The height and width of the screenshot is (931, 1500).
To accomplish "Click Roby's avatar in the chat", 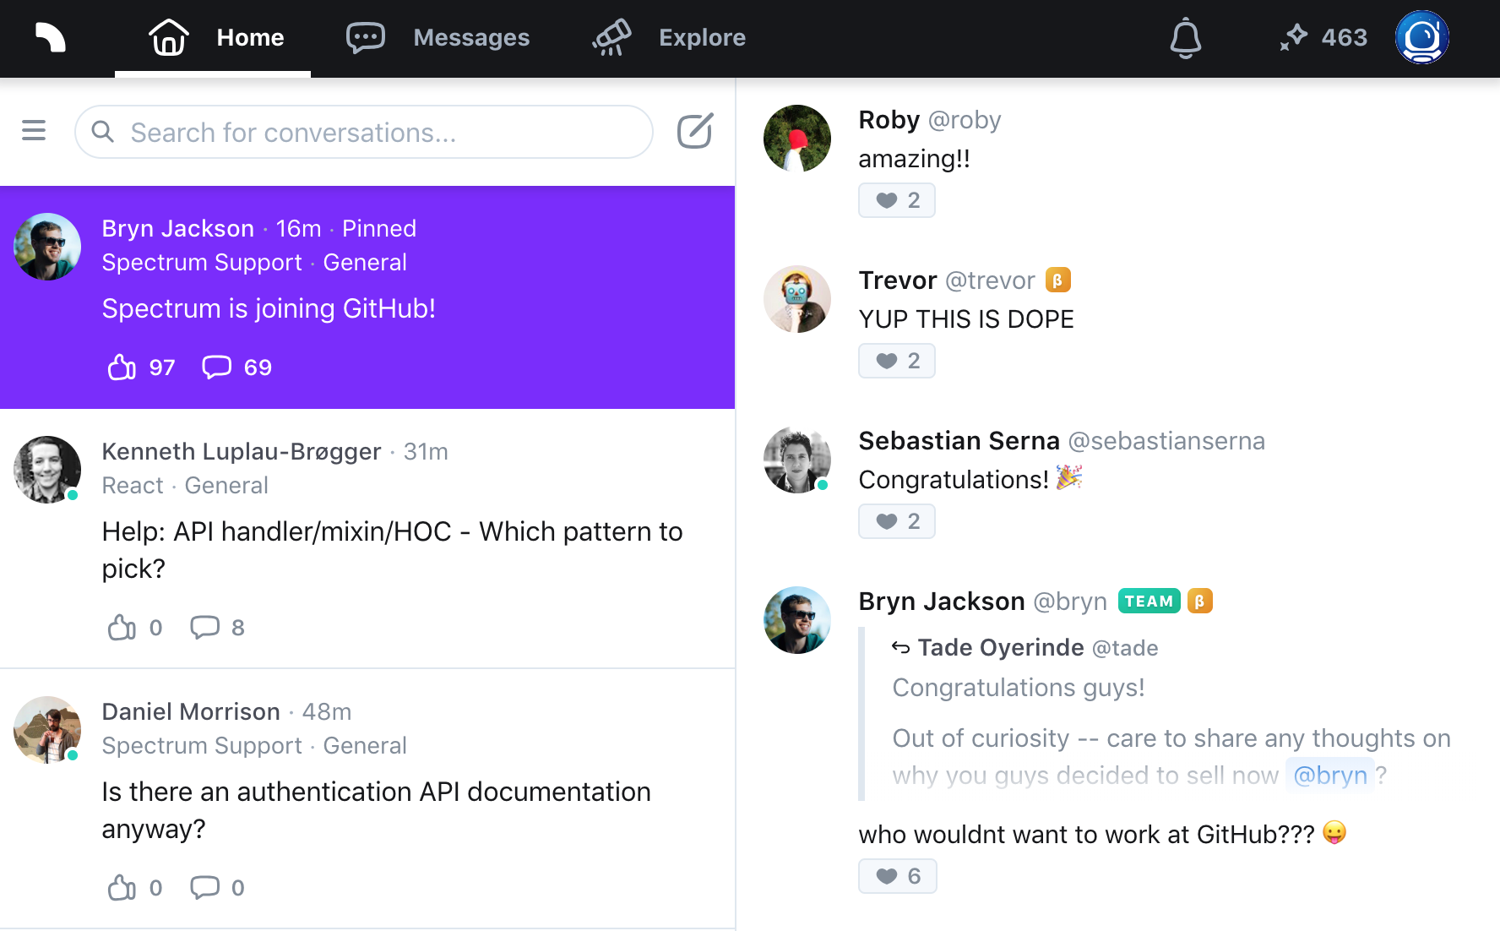I will 797,139.
